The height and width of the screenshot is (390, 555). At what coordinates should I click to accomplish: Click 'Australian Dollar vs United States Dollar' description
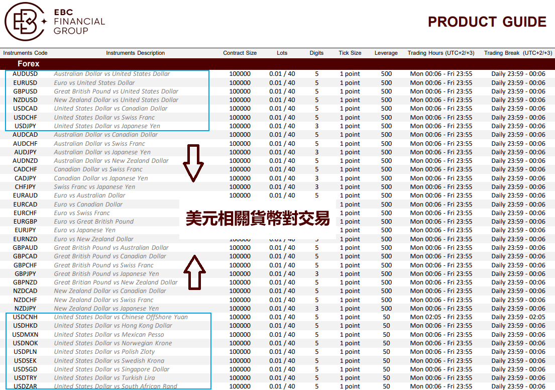[x=112, y=74]
